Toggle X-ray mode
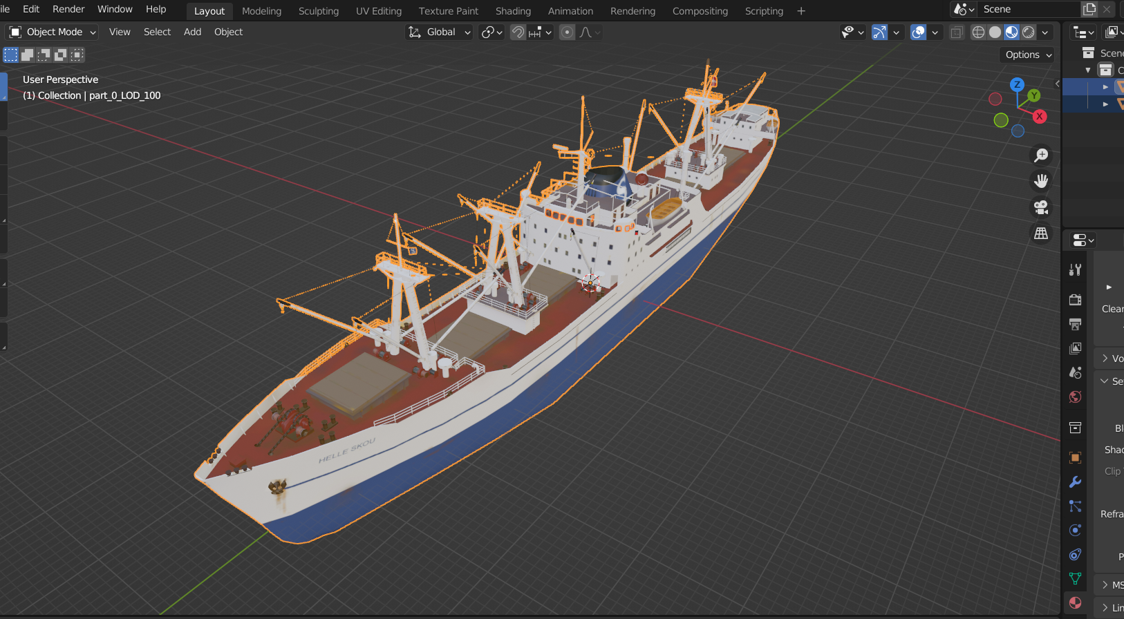Image resolution: width=1124 pixels, height=619 pixels. click(x=957, y=32)
